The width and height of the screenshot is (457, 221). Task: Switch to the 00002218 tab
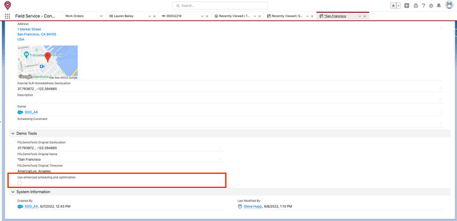(x=174, y=16)
